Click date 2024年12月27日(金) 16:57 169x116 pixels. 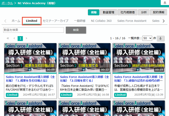[x=39, y=95]
